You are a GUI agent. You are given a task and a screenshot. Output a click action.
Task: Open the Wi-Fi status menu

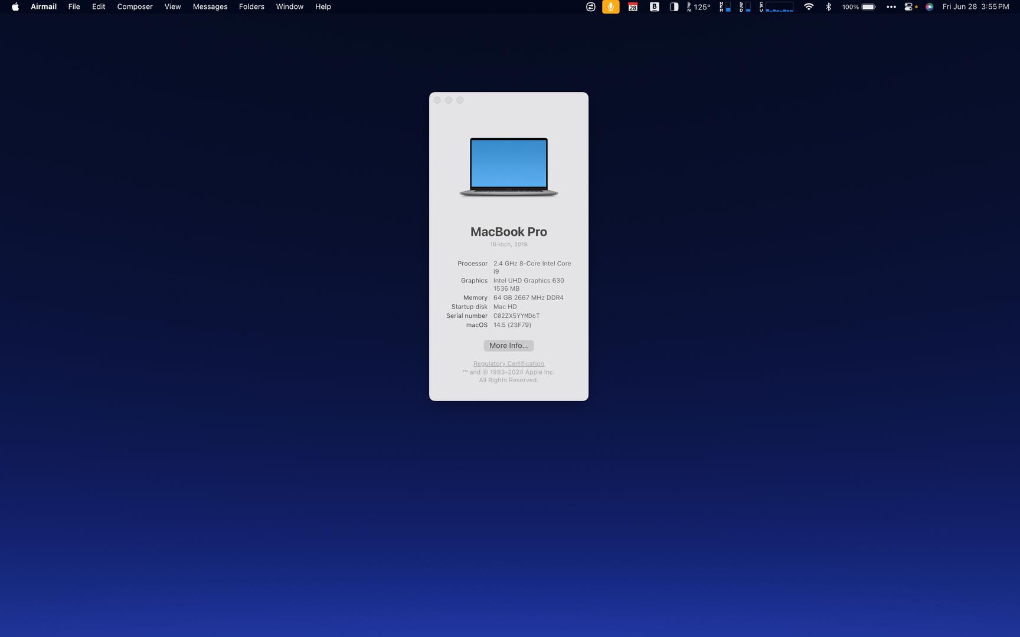point(809,6)
